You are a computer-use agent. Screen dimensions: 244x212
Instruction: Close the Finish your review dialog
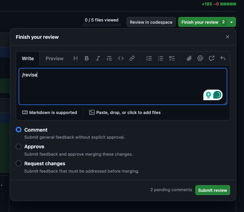pyautogui.click(x=228, y=37)
